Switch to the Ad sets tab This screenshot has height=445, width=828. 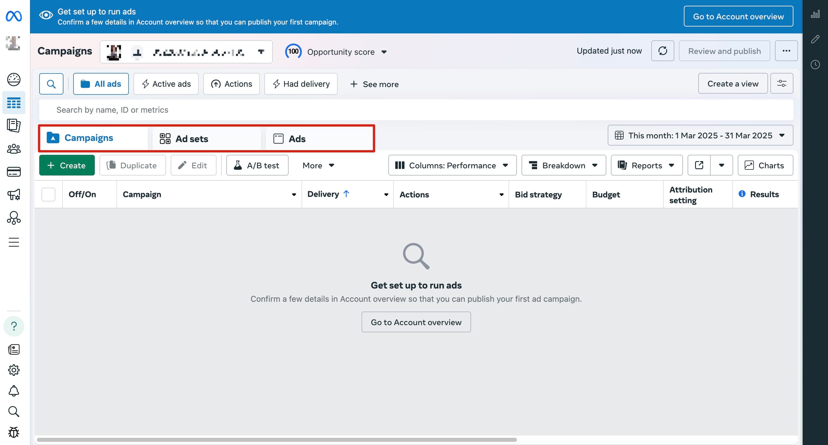(x=191, y=139)
